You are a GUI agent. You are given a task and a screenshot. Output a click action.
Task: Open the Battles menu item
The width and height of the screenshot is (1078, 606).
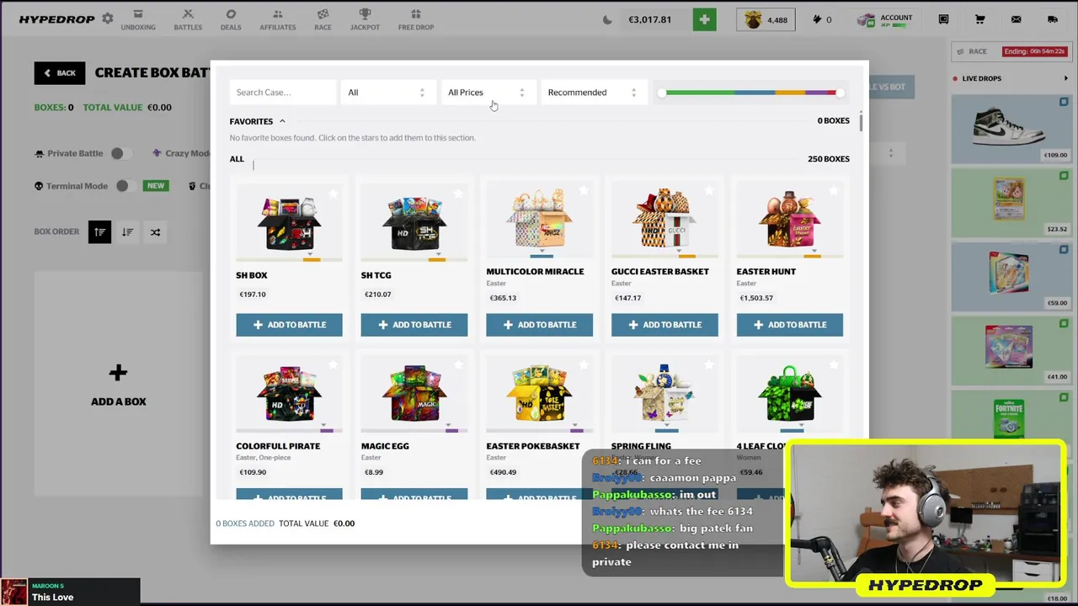click(188, 20)
